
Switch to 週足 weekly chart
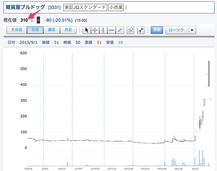[x=52, y=30]
